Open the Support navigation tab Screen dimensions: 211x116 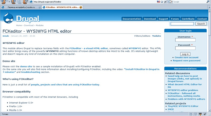click(163, 19)
